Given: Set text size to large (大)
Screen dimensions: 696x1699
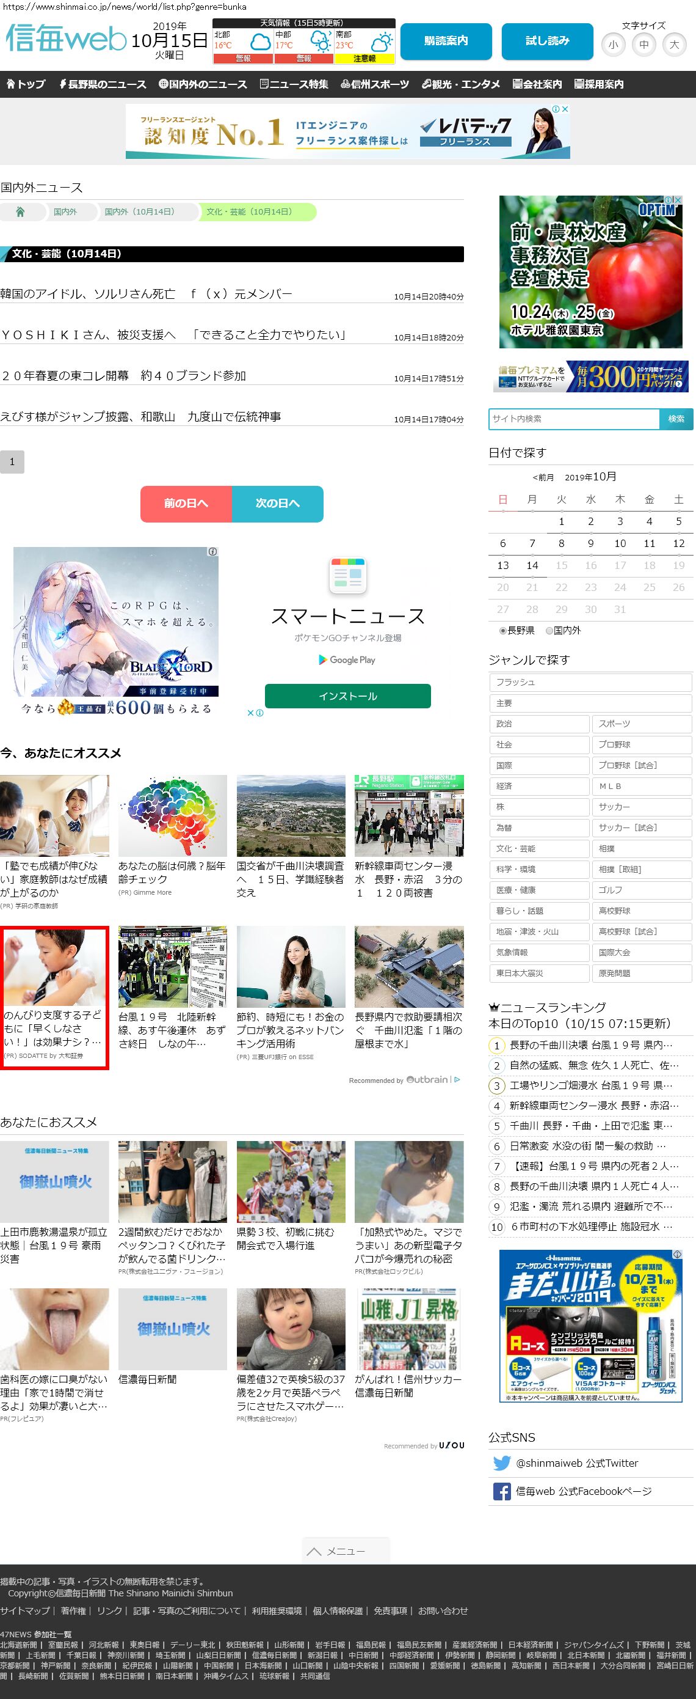Looking at the screenshot, I should tap(674, 45).
